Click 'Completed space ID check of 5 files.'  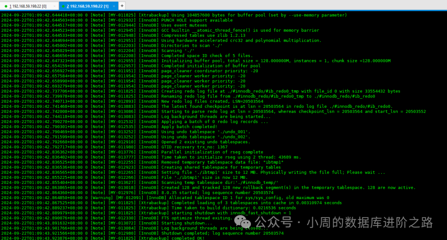[207, 56]
